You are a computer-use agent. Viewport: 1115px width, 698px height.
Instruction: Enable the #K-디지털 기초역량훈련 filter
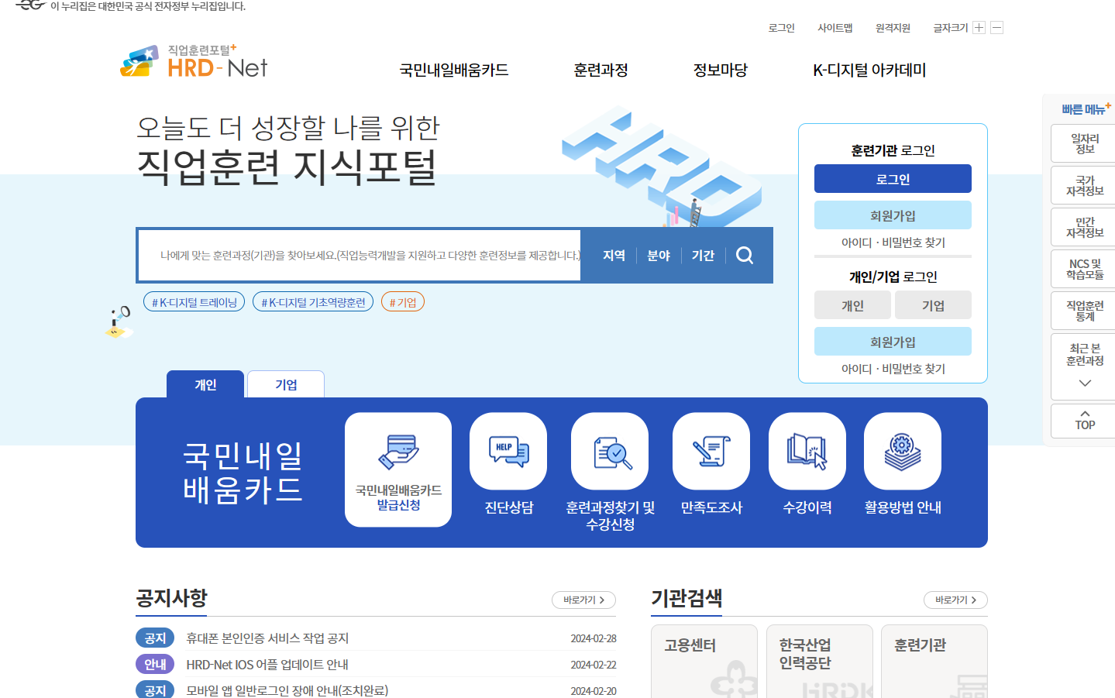(312, 301)
